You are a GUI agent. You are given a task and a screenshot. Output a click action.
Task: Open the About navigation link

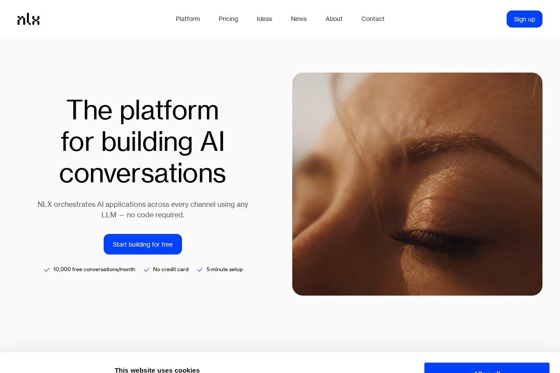pyautogui.click(x=334, y=19)
